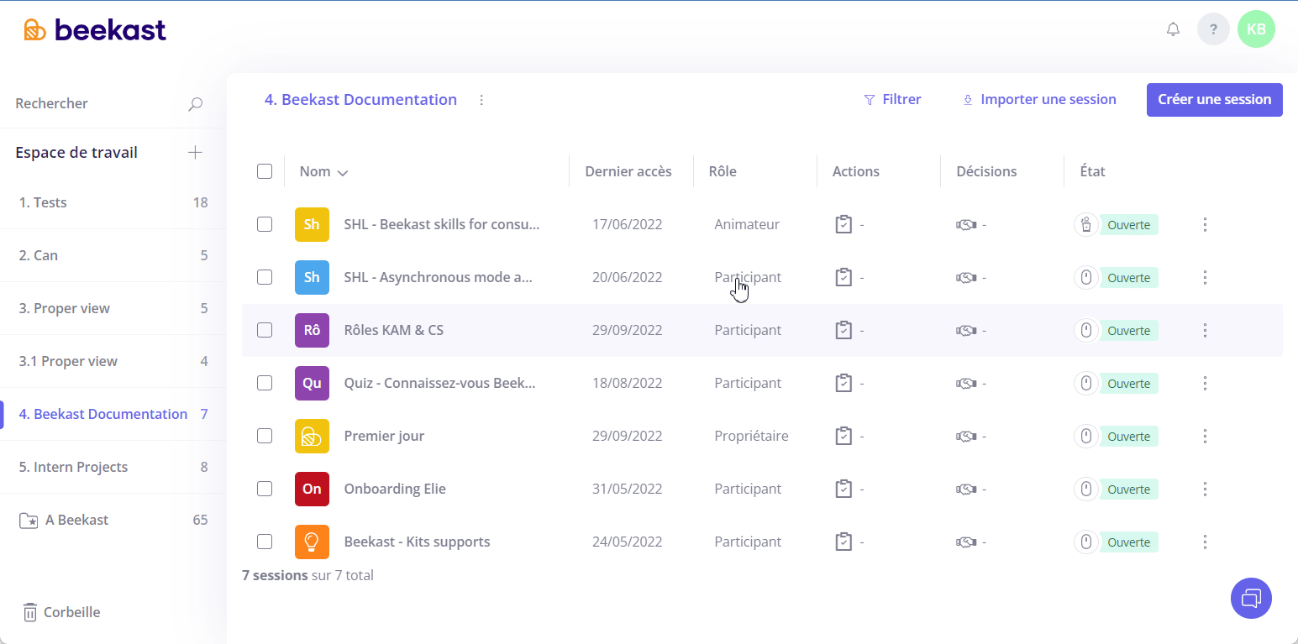This screenshot has height=644, width=1298.
Task: Click the Propriétaire role cell
Action: (x=751, y=436)
